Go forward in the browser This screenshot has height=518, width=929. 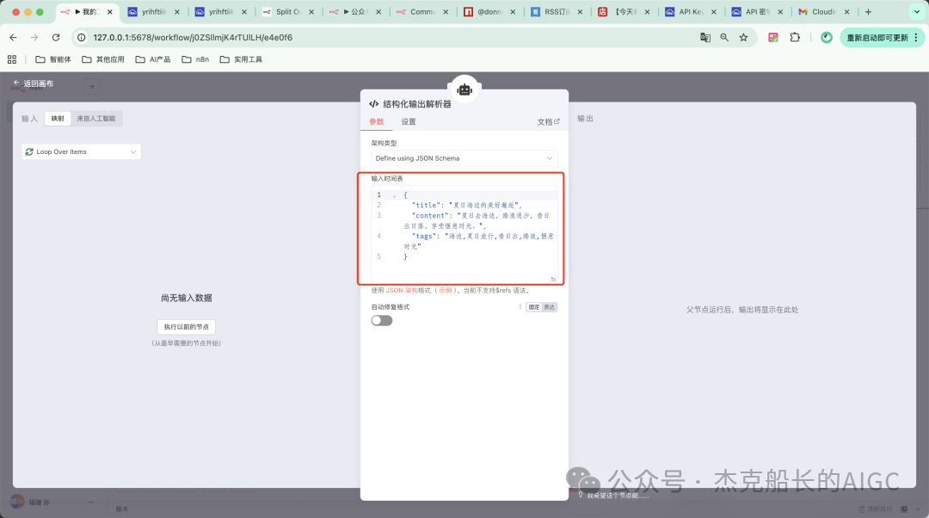[34, 37]
